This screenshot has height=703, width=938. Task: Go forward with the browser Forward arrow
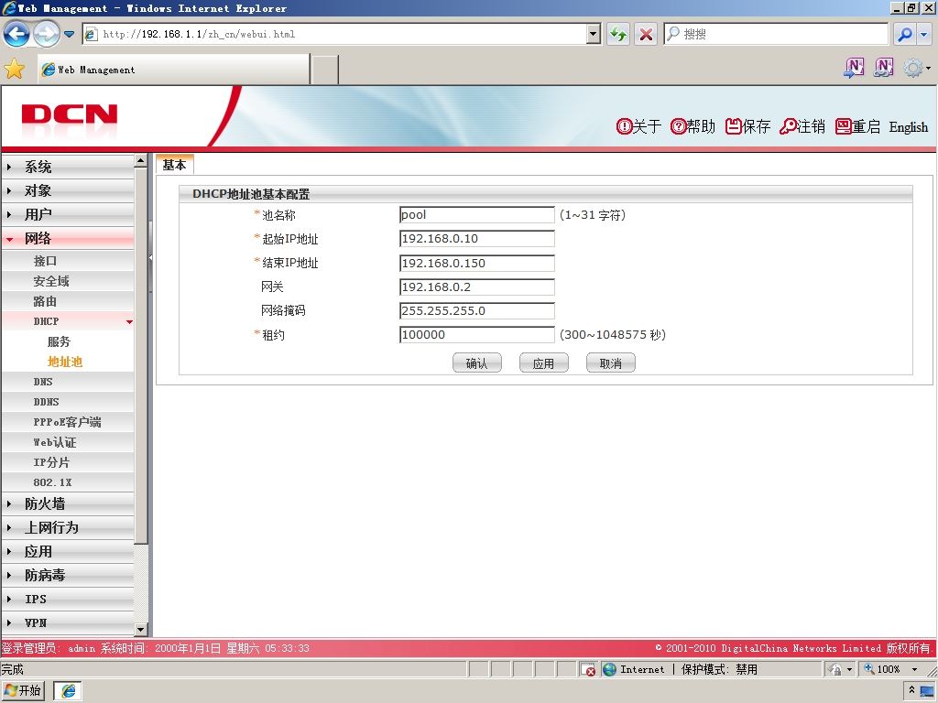click(x=46, y=34)
